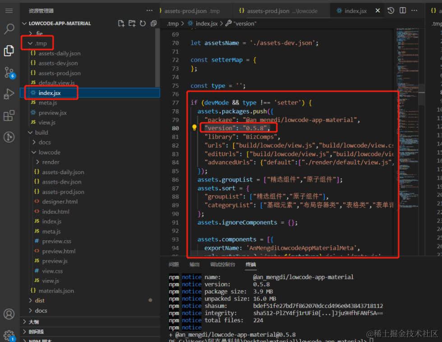The width and height of the screenshot is (442, 342).
Task: Open explorer panel more actions ellipsis
Action: 149,11
